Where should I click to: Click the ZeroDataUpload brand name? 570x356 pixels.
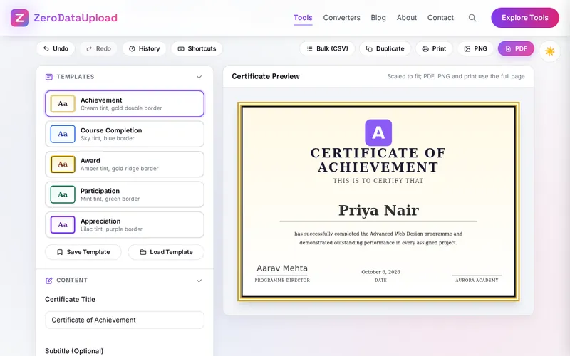click(76, 18)
